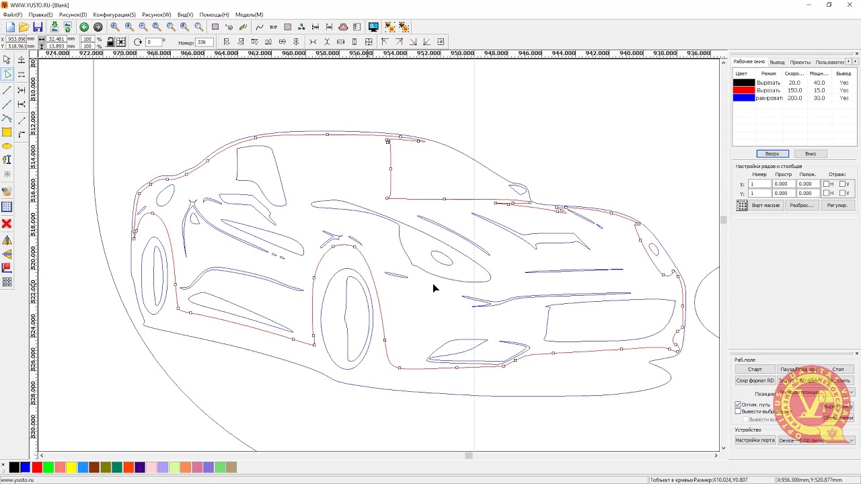Save the file with the floppy icon
The image size is (861, 484).
38,27
